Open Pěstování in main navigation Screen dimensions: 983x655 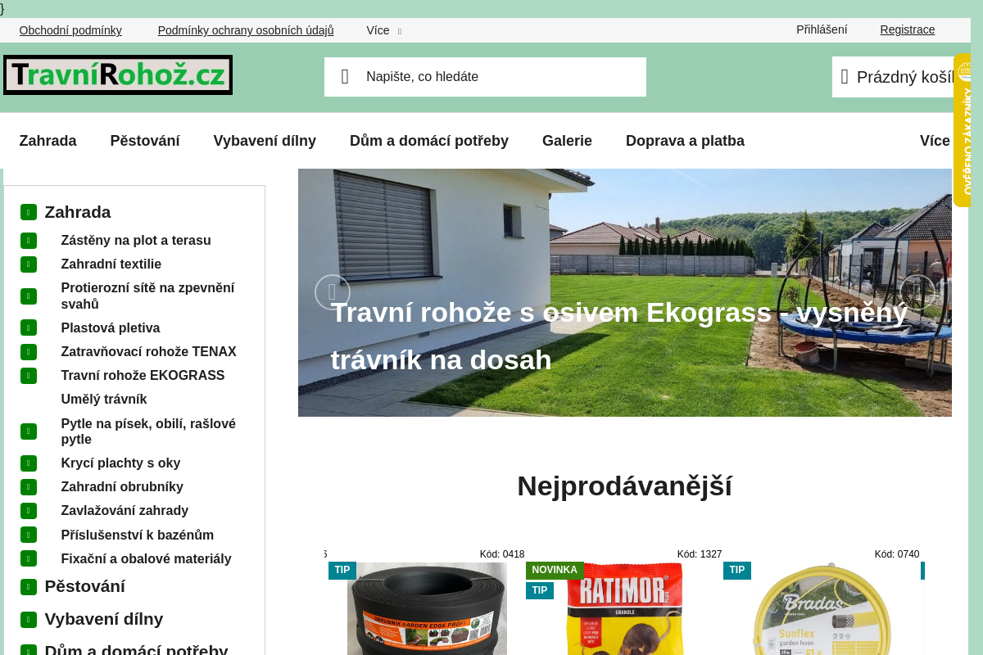point(145,141)
